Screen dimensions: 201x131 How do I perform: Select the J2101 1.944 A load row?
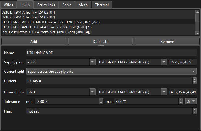[x=98, y=12]
